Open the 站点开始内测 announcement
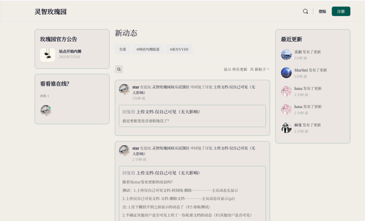The width and height of the screenshot is (365, 221). click(70, 51)
